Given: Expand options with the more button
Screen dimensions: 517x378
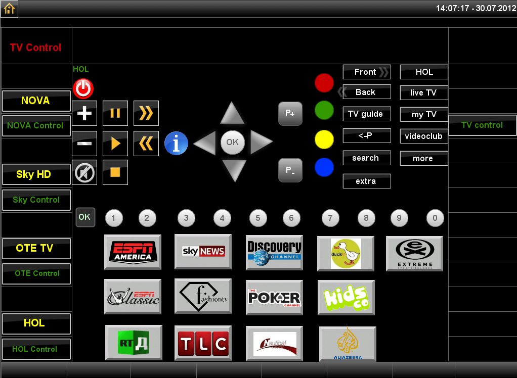Looking at the screenshot, I should 423,159.
